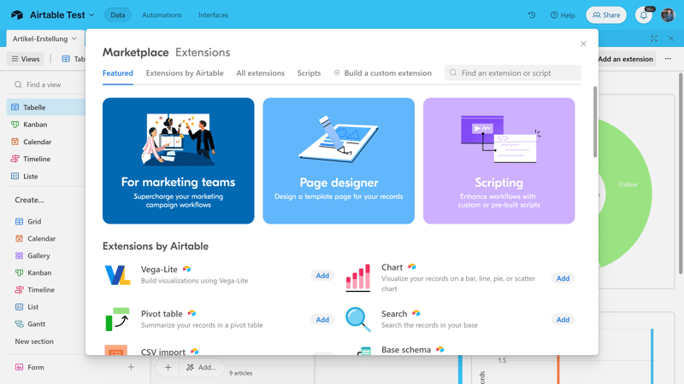Click the Base schema extension title

tap(406, 350)
